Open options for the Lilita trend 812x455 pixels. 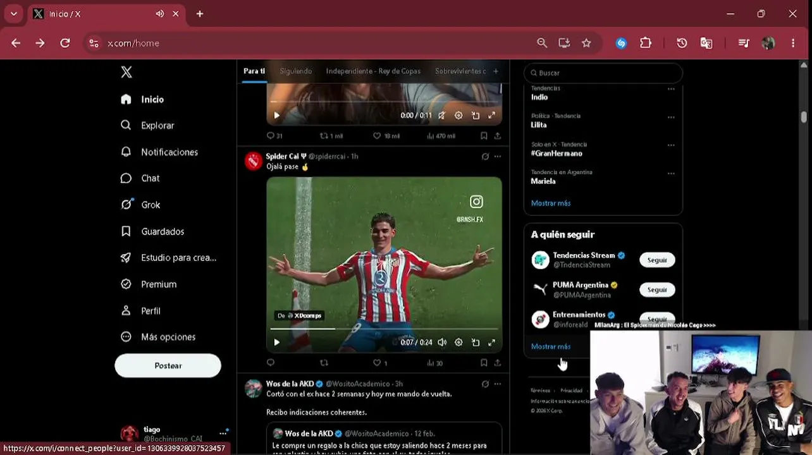pos(671,117)
